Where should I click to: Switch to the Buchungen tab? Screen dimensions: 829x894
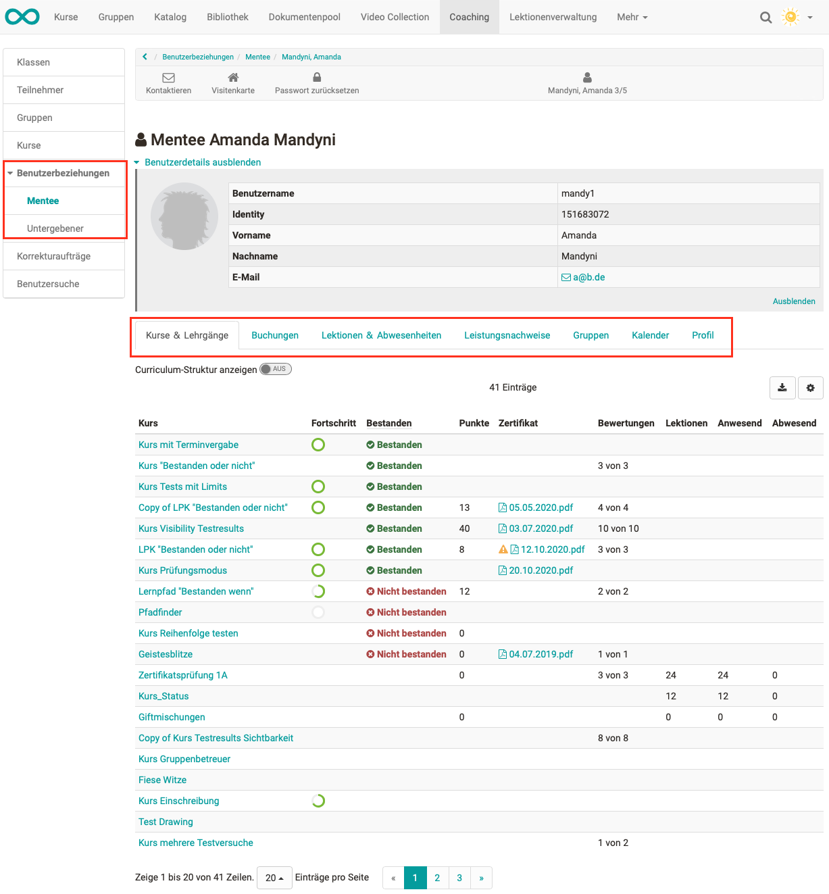[274, 335]
